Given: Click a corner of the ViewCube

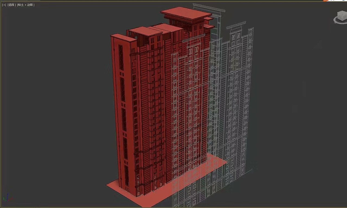Looking at the screenshot, I should click(338, 13).
